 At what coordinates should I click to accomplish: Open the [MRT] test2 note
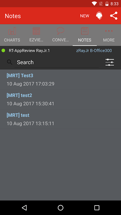(60, 99)
